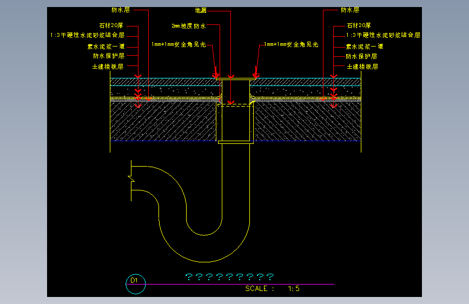Image resolution: width=469 pixels, height=304 pixels.
Task: Select right '1mm*1mm安全角见光' label
Action: (291, 44)
